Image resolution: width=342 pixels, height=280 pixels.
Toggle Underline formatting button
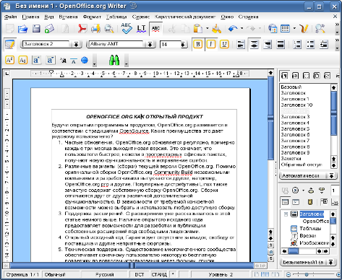click(224, 44)
